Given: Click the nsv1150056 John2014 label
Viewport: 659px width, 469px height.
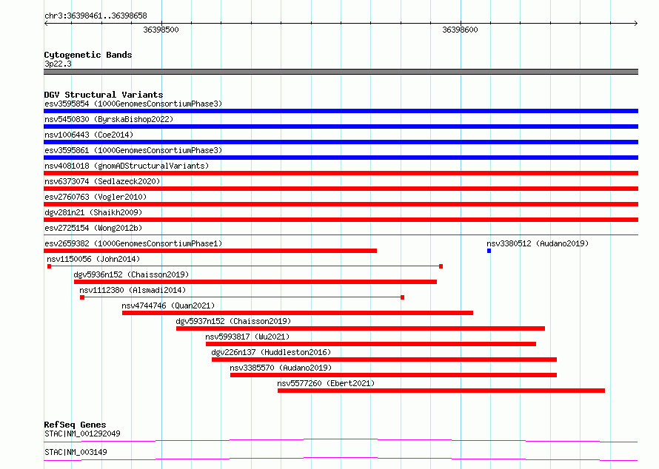Looking at the screenshot, I should 93,259.
